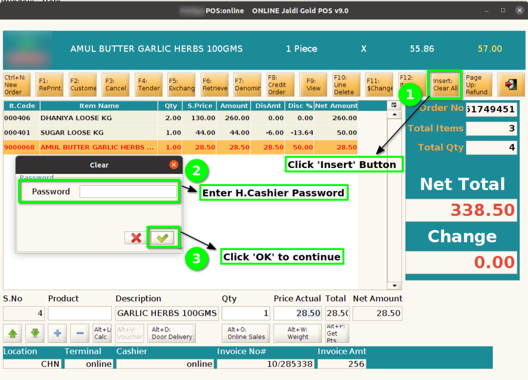Click the Invoice No# value 10/285338
The image size is (528, 380).
pyautogui.click(x=267, y=364)
